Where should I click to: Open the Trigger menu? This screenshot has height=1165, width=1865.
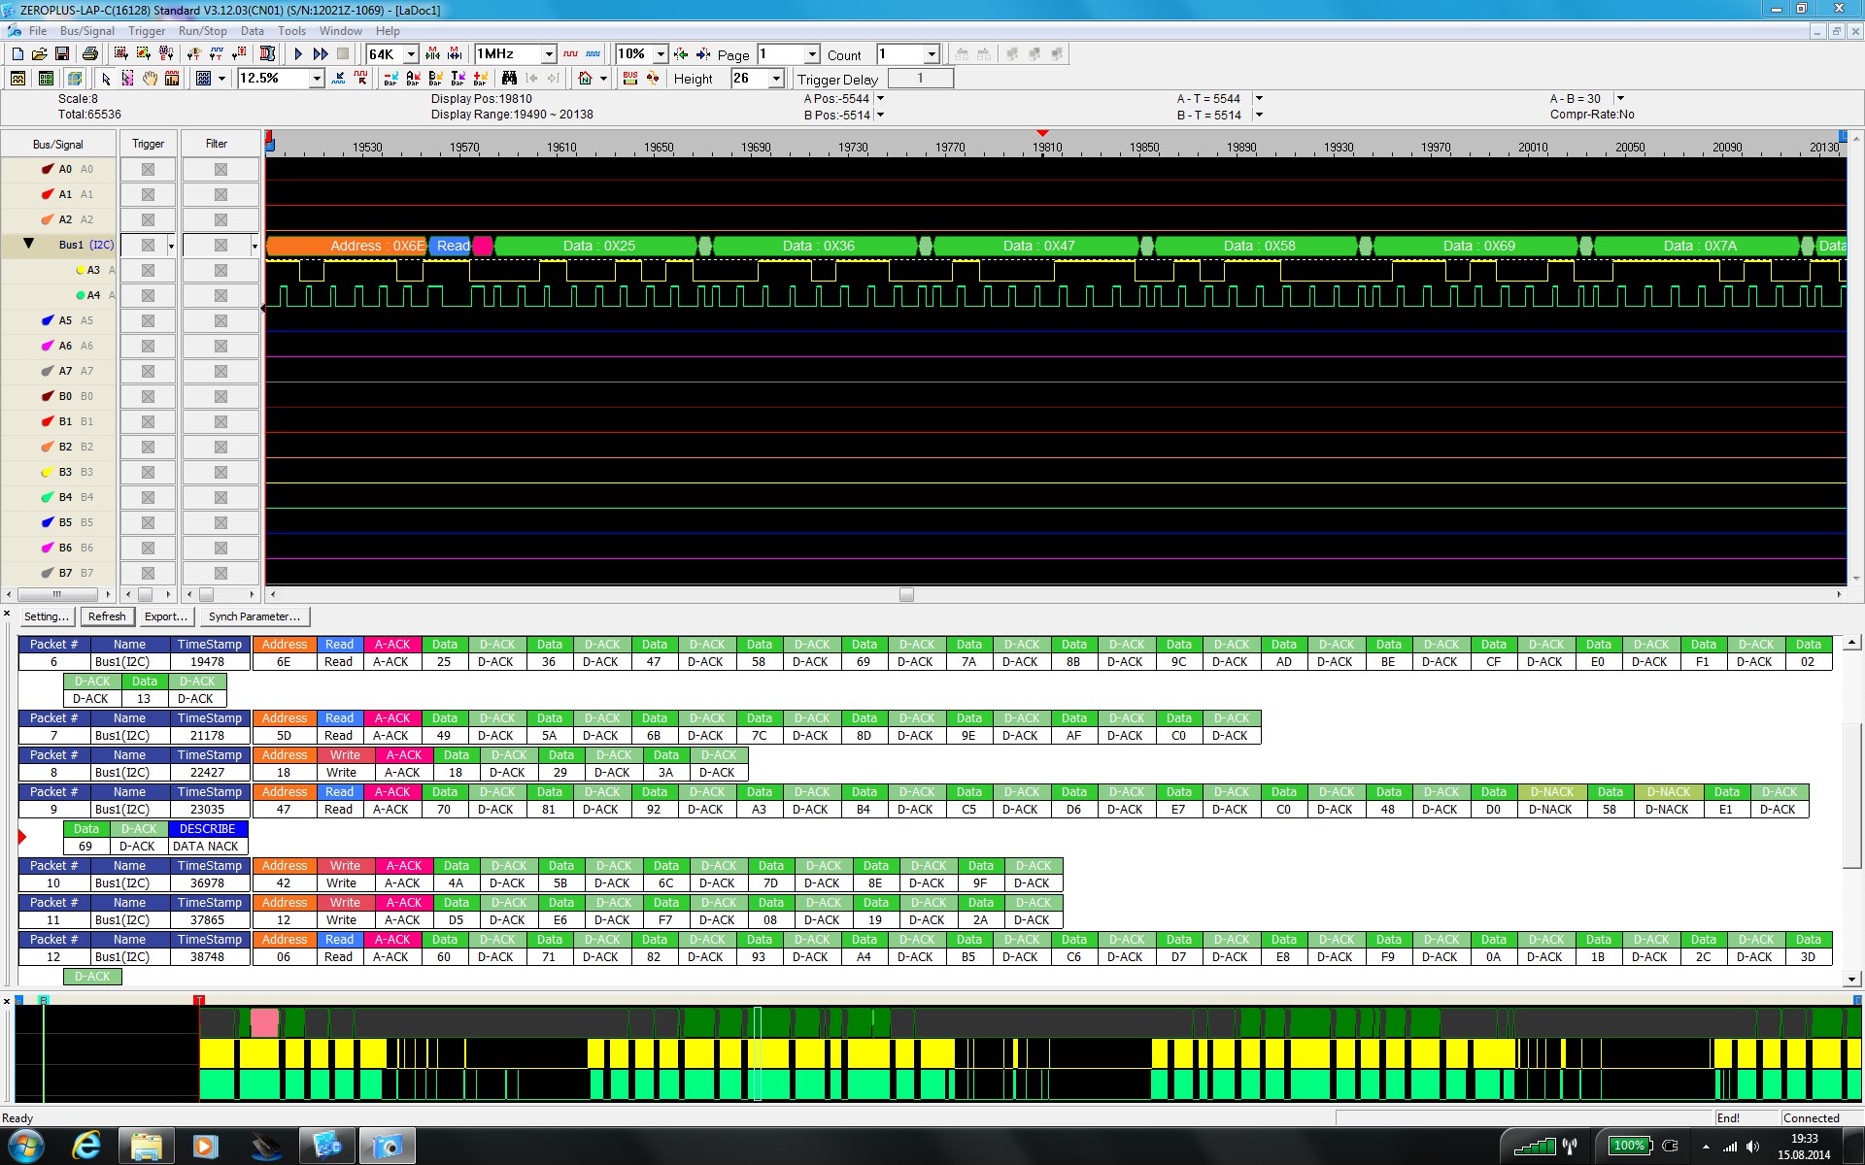[x=147, y=31]
